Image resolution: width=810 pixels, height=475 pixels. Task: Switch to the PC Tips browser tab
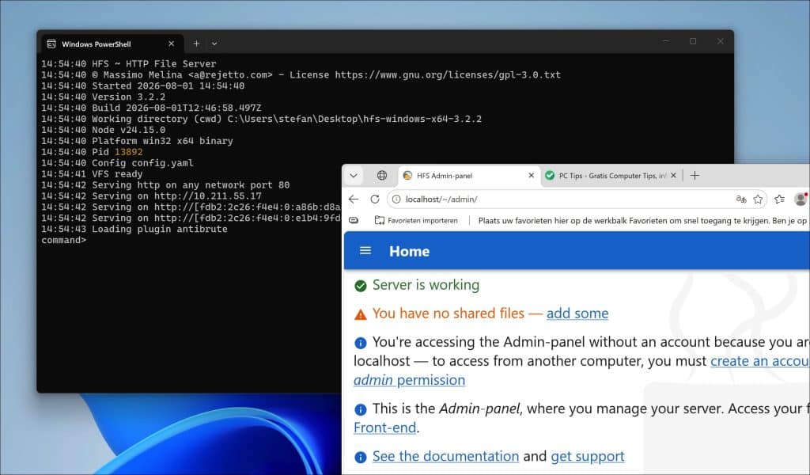tap(611, 176)
